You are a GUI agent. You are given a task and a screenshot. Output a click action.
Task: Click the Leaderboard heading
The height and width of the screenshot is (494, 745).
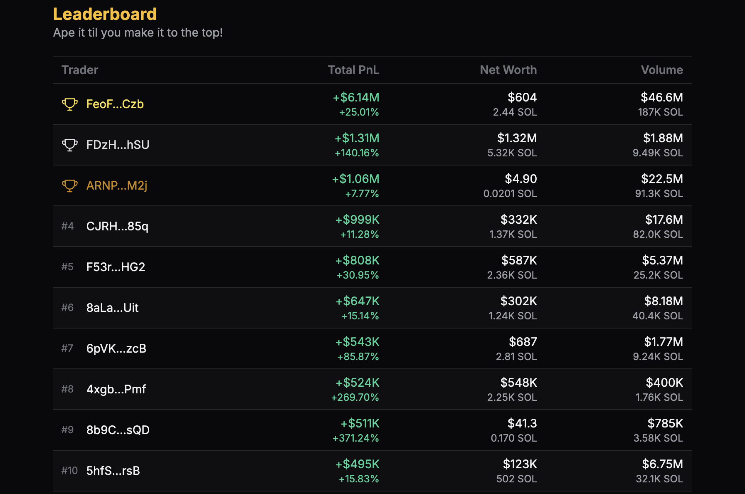[105, 14]
